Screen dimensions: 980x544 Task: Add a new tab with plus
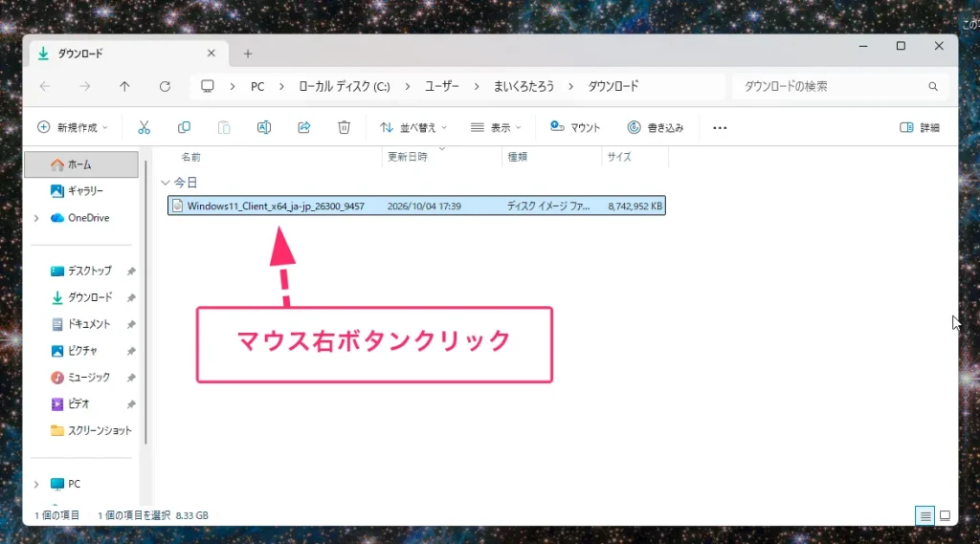click(x=248, y=54)
